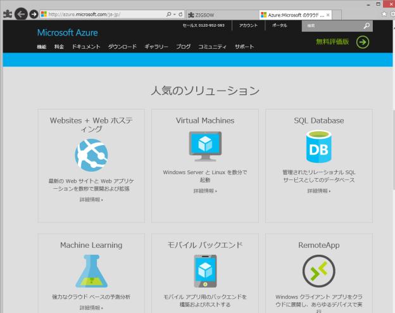Open the new tab button
The width and height of the screenshot is (395, 313).
(x=337, y=15)
